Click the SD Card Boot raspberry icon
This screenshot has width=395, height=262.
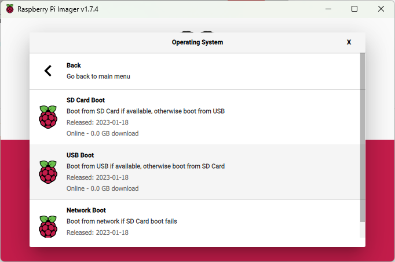48,117
